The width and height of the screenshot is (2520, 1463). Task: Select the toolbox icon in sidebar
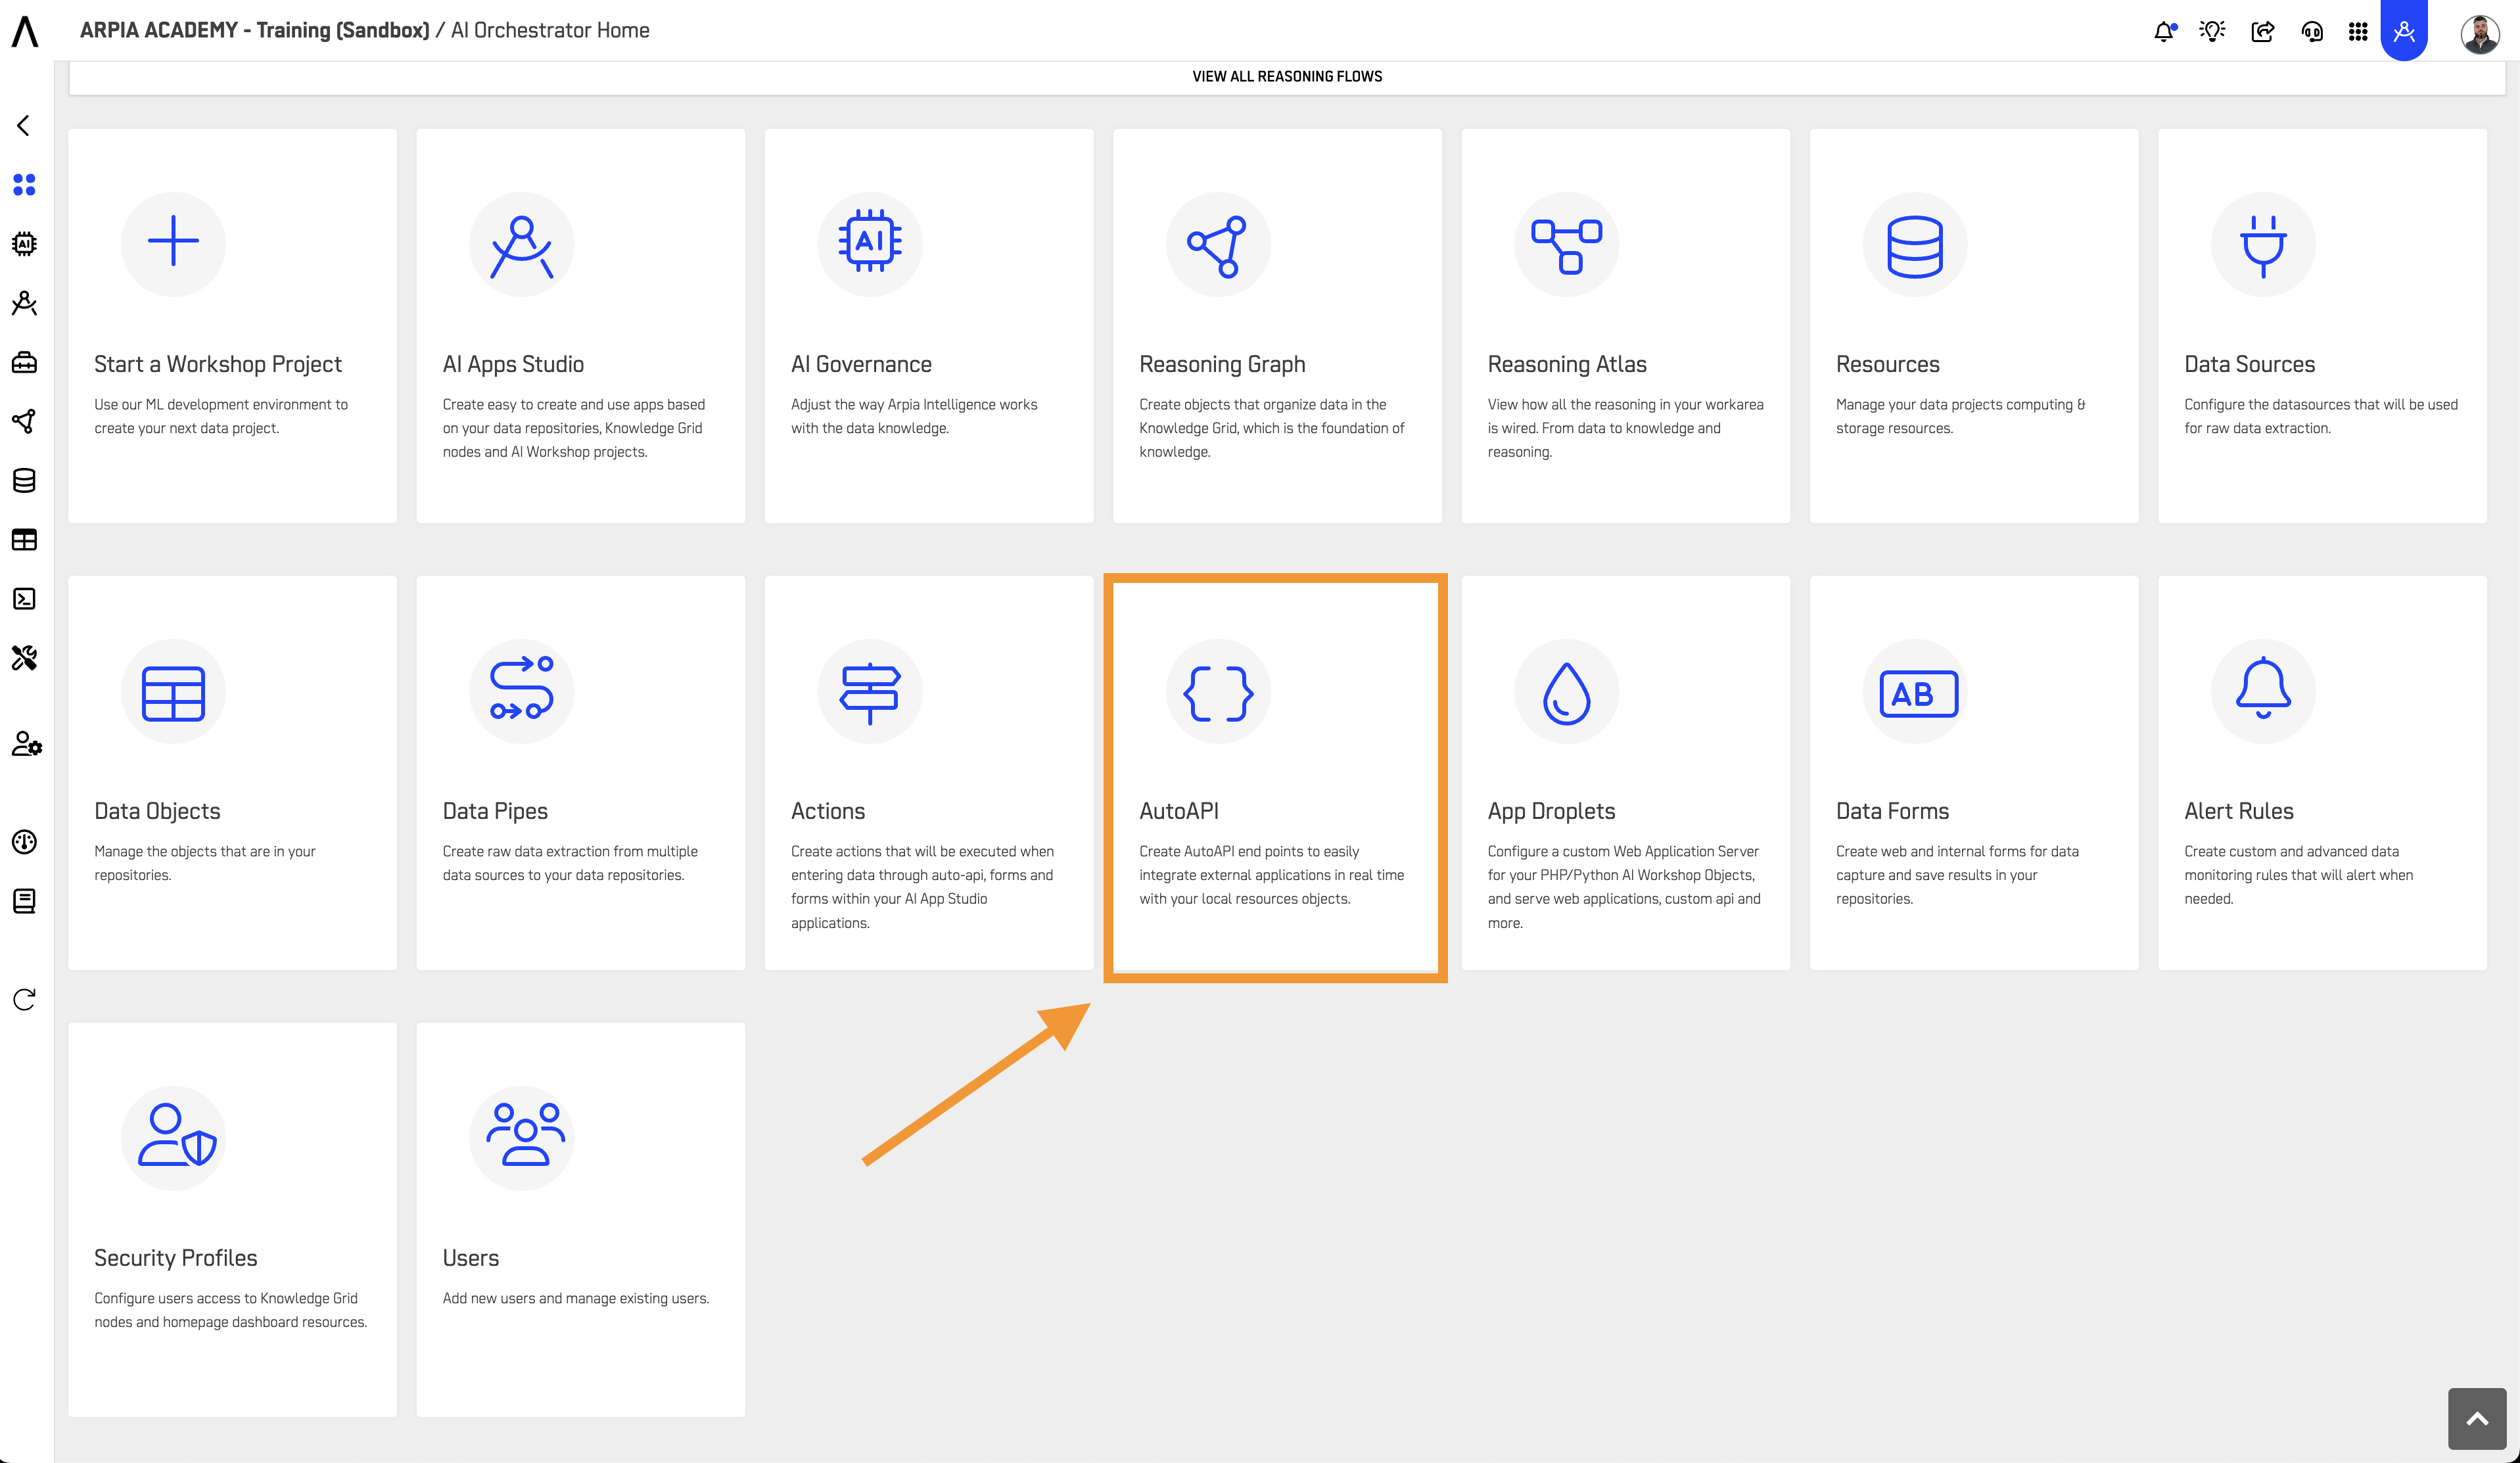tap(24, 362)
